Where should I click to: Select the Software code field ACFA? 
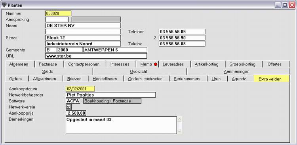[x=73, y=101]
